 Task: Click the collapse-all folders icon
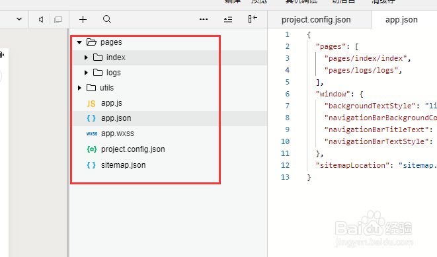[228, 20]
